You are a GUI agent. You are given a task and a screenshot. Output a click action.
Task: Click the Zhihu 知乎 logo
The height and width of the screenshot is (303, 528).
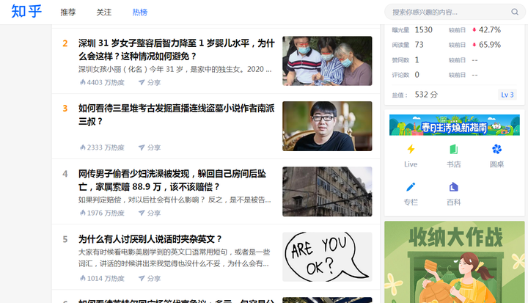click(x=26, y=12)
